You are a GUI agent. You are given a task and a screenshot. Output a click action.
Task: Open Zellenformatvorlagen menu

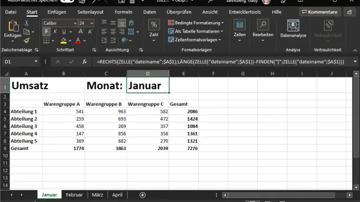pos(195,40)
